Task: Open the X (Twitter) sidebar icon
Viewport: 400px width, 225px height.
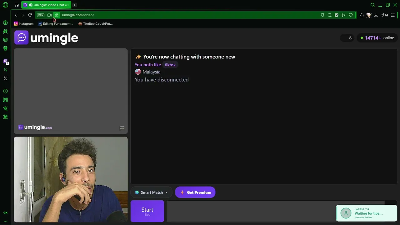Action: pyautogui.click(x=5, y=78)
